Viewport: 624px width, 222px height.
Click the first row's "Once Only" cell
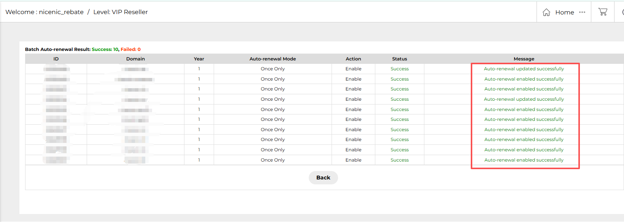[x=273, y=69]
